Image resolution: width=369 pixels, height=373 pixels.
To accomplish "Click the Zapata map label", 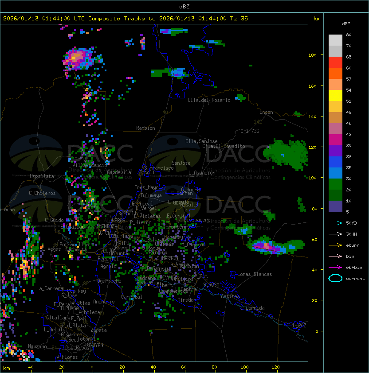I will (x=98, y=330).
